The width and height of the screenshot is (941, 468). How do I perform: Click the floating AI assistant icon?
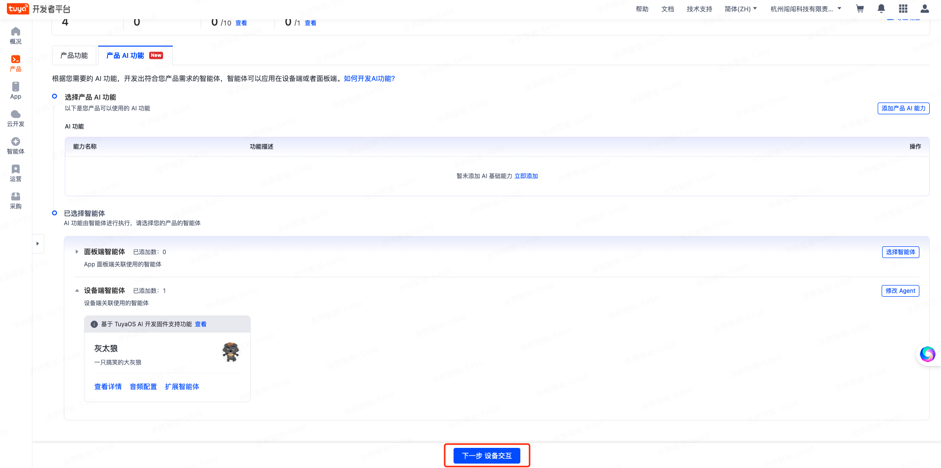coord(927,354)
